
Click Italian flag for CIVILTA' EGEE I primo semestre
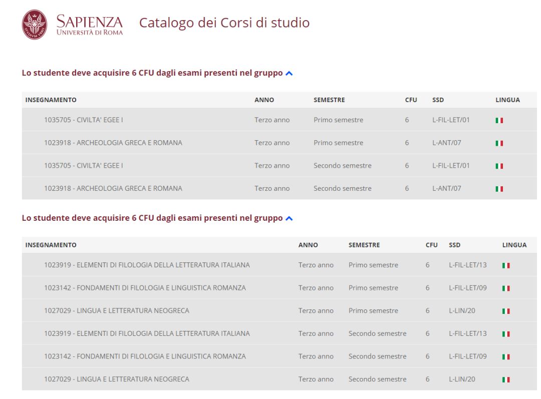499,120
